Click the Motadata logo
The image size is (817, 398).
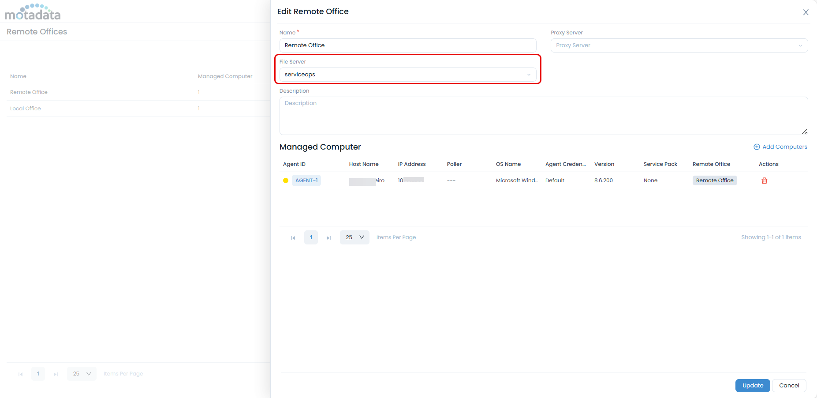click(x=33, y=12)
